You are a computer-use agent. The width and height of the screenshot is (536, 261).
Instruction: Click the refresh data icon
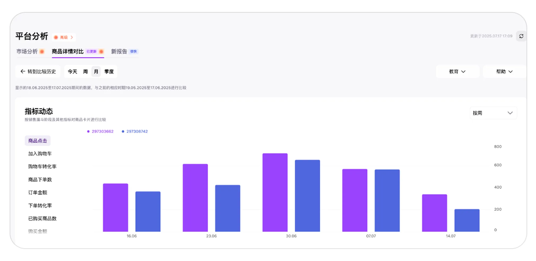tap(521, 36)
